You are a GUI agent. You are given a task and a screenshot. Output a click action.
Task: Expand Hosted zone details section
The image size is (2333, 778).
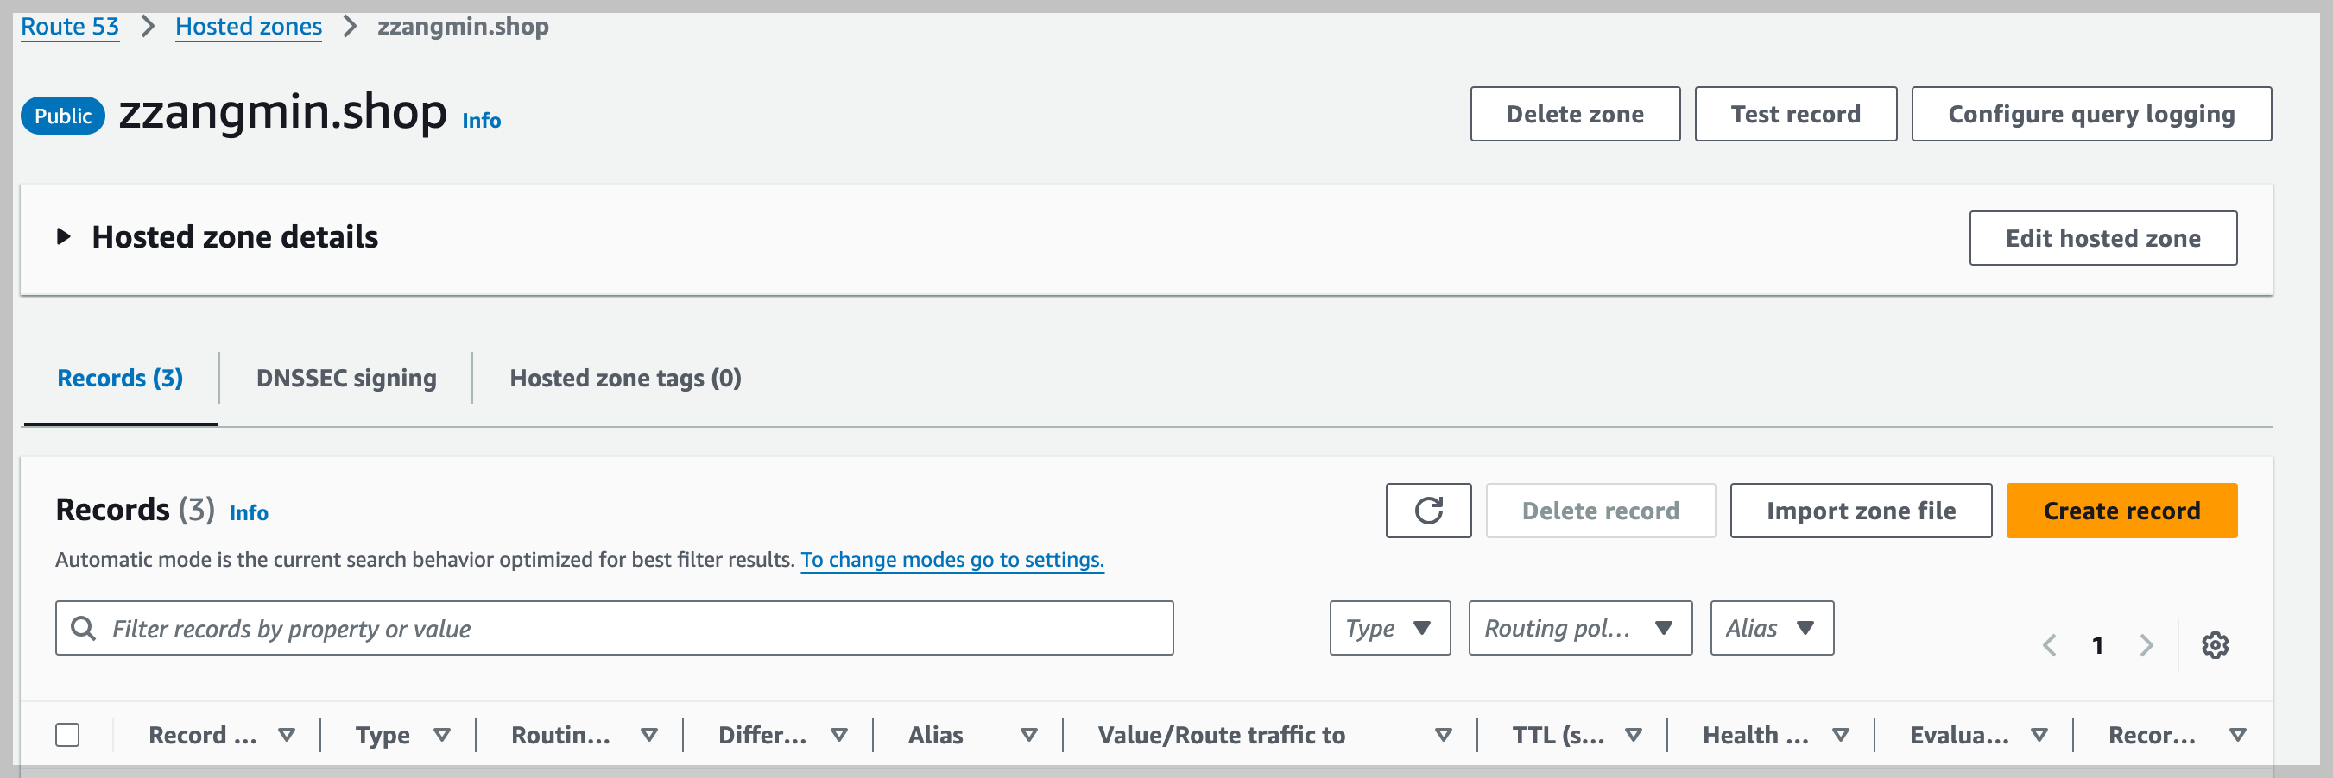pos(62,237)
